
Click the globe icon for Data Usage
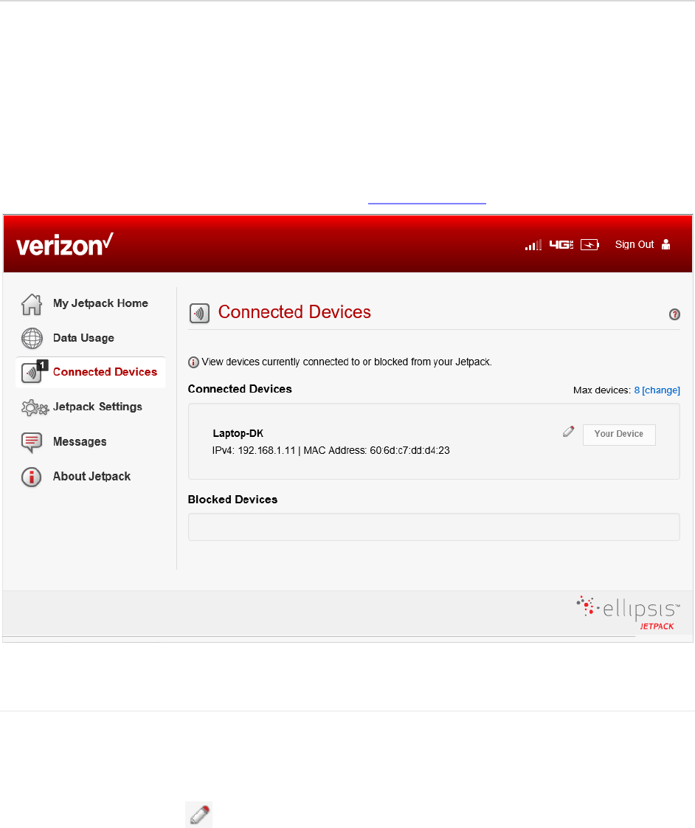(x=32, y=339)
